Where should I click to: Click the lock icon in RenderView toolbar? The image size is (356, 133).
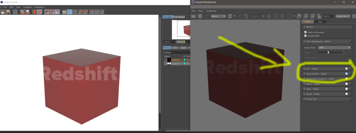[269, 16]
